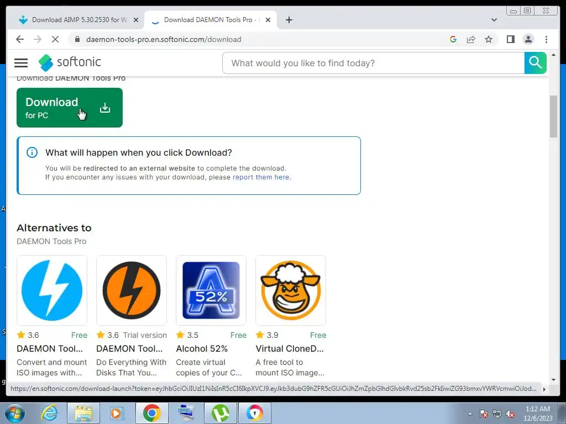
Task: Click the Virtual CloneD... title link
Action: [290, 349]
